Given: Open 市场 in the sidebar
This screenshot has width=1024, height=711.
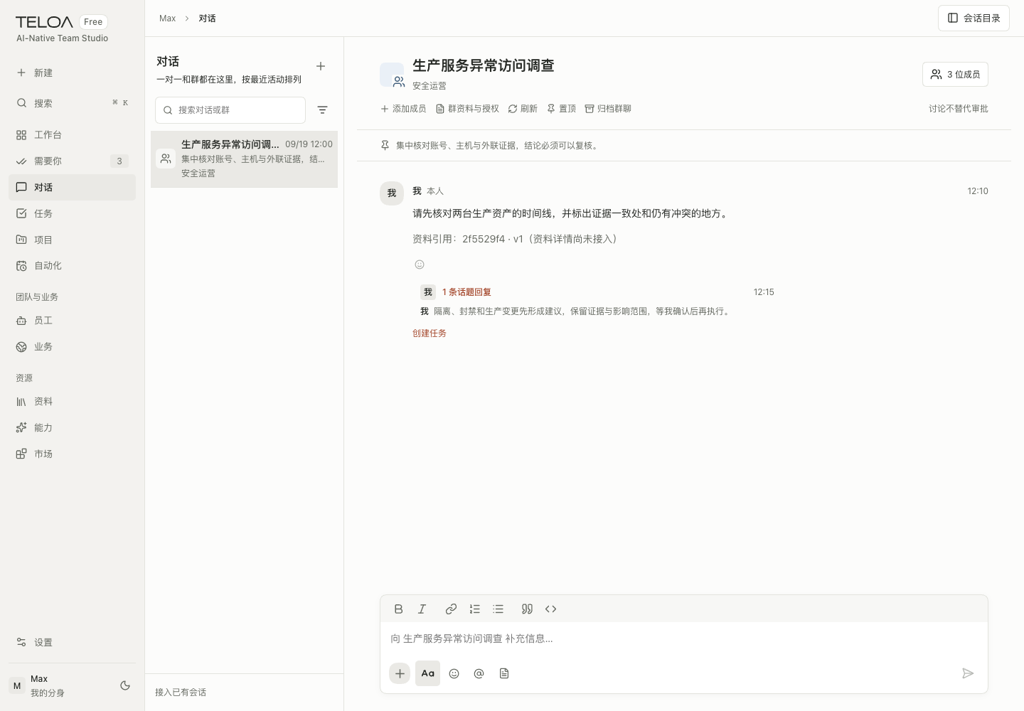Looking at the screenshot, I should 72,454.
